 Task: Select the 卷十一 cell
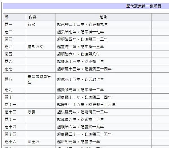point(14,105)
